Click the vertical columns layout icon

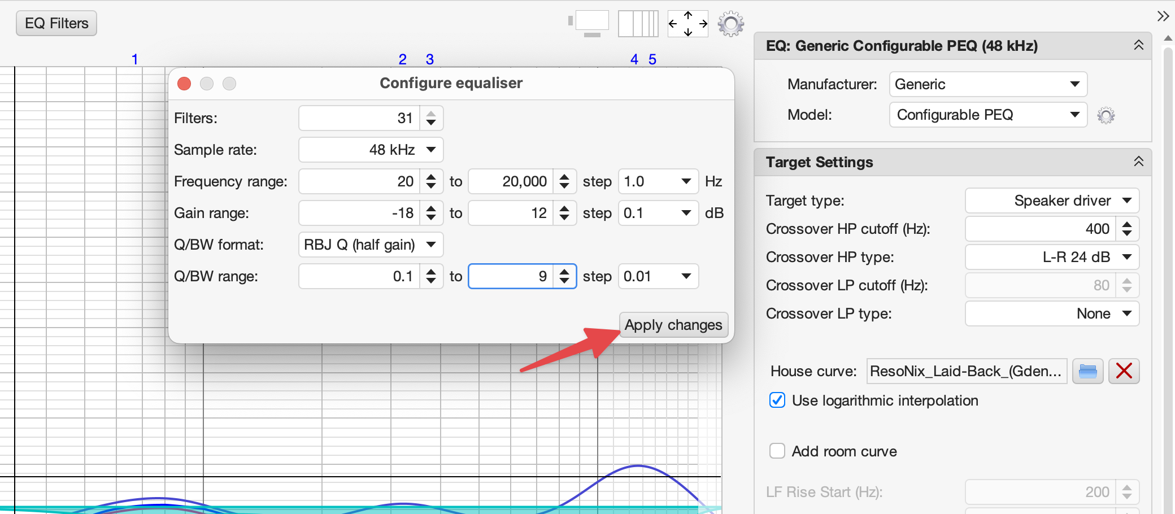[638, 24]
